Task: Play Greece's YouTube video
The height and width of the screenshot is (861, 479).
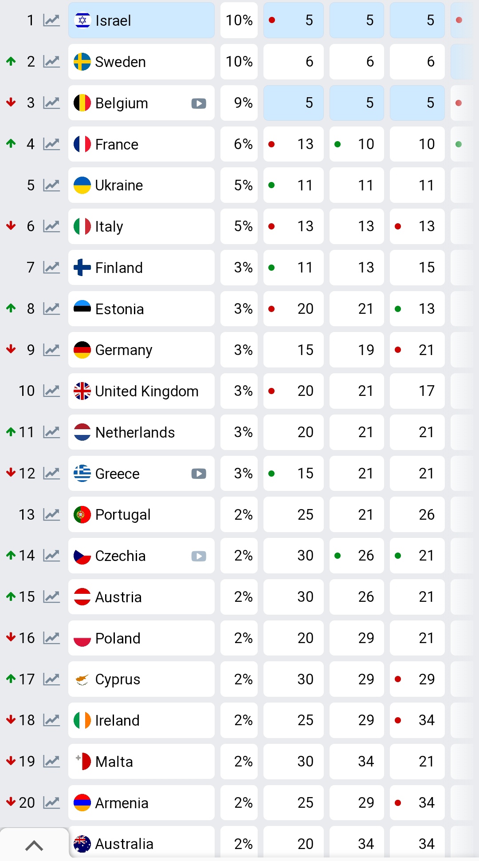Action: (199, 474)
